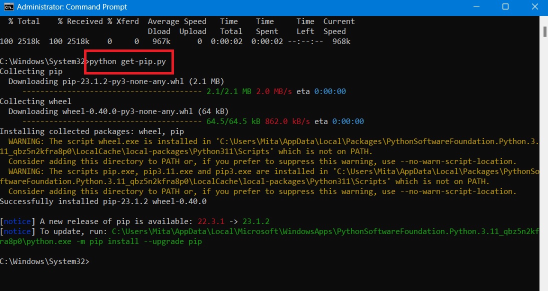
Task: Click the Administrator: Command Prompt title text
Action: point(72,7)
